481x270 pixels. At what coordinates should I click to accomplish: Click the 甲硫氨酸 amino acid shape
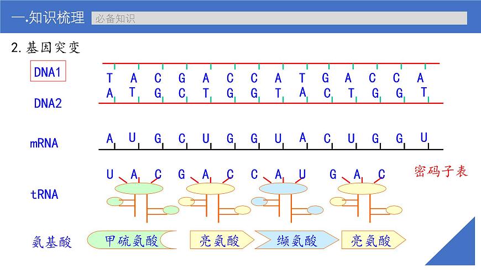132,240
